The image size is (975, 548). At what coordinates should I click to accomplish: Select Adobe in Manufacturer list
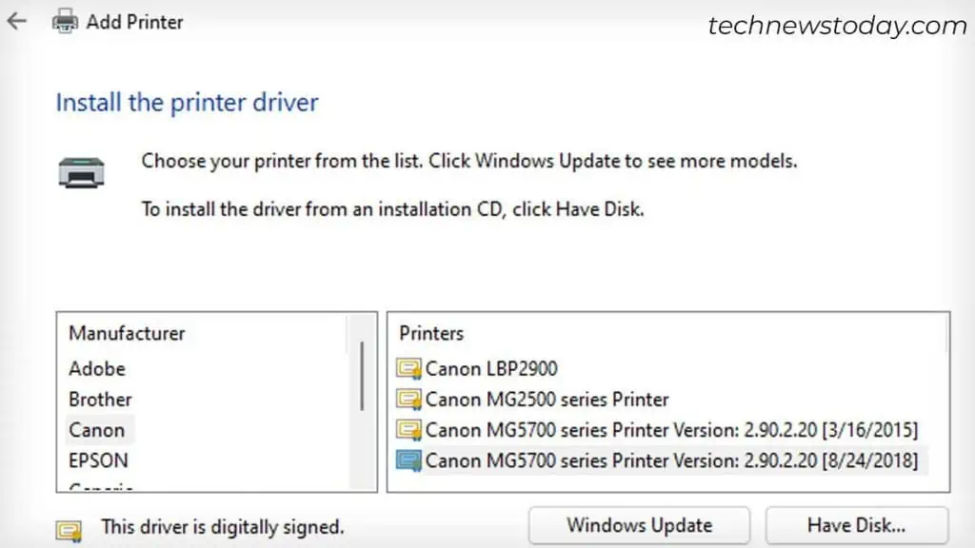coord(97,369)
